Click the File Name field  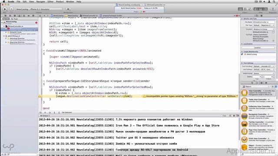[x=264, y=22]
